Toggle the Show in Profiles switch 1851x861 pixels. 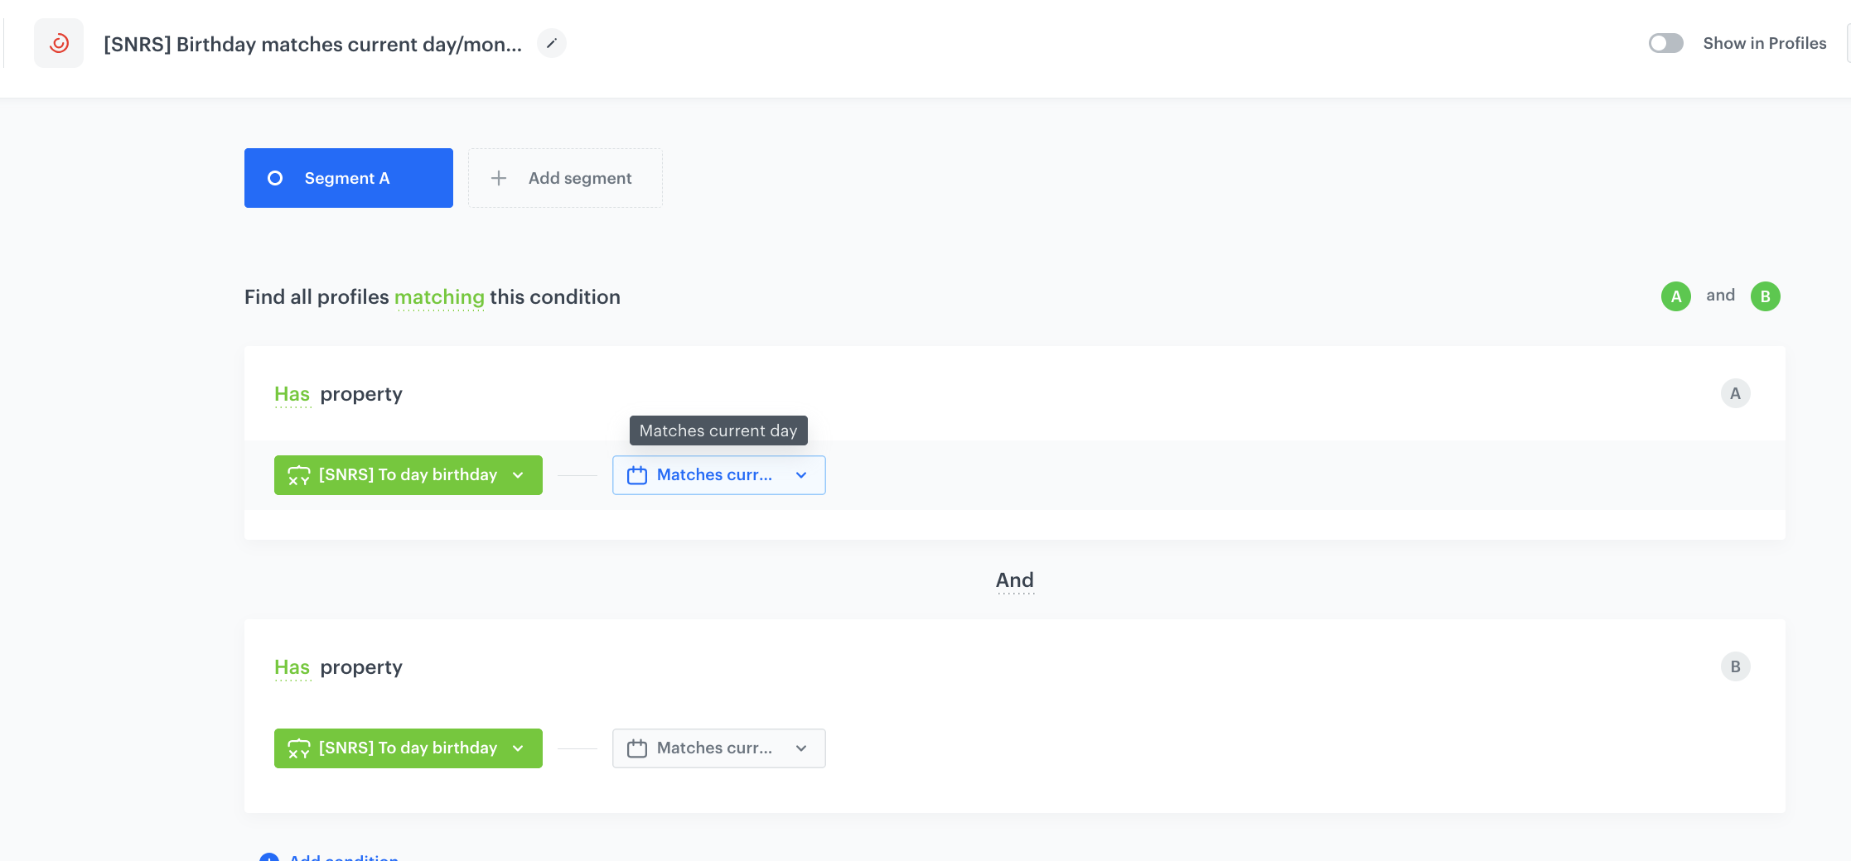point(1665,43)
